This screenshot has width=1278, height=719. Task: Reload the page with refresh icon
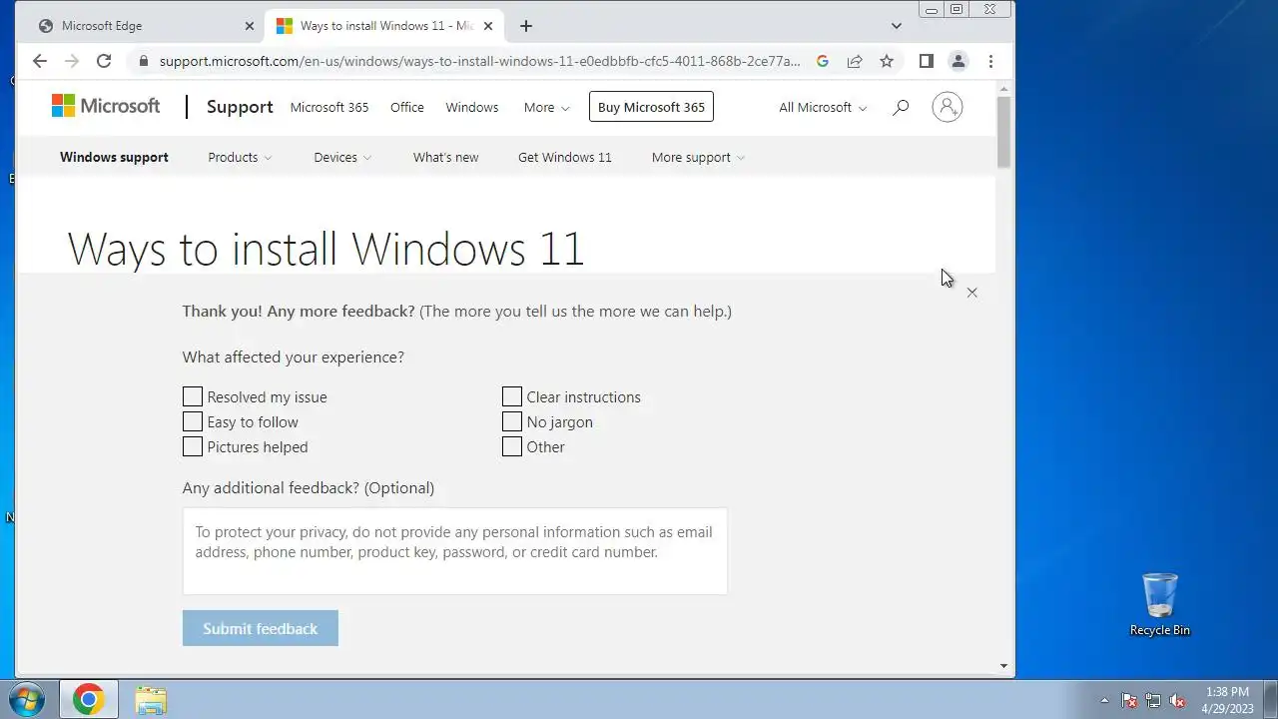pyautogui.click(x=104, y=61)
